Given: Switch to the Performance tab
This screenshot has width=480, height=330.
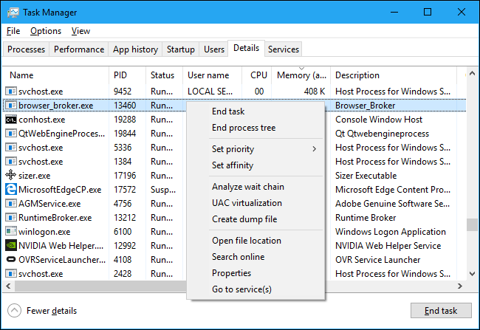Looking at the screenshot, I should coord(79,49).
